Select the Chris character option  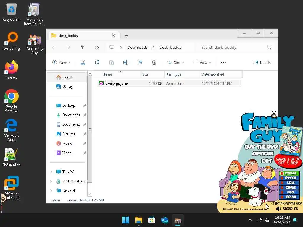click(289, 187)
